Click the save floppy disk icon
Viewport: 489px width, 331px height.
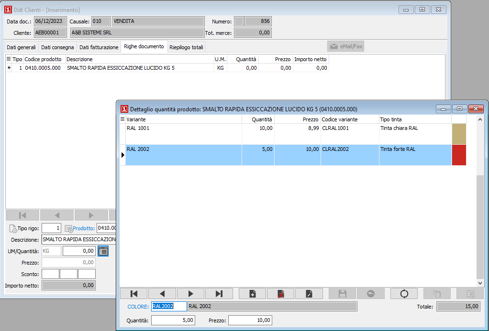click(x=343, y=294)
